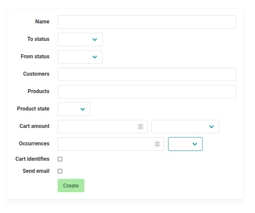Click inside the Products field
255x213 pixels.
click(x=147, y=92)
